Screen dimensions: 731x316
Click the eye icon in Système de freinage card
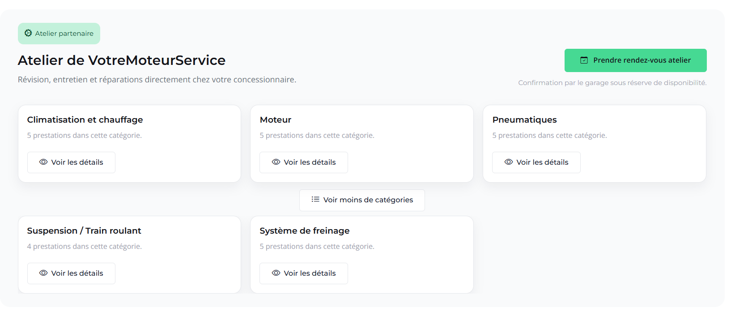pyautogui.click(x=276, y=273)
